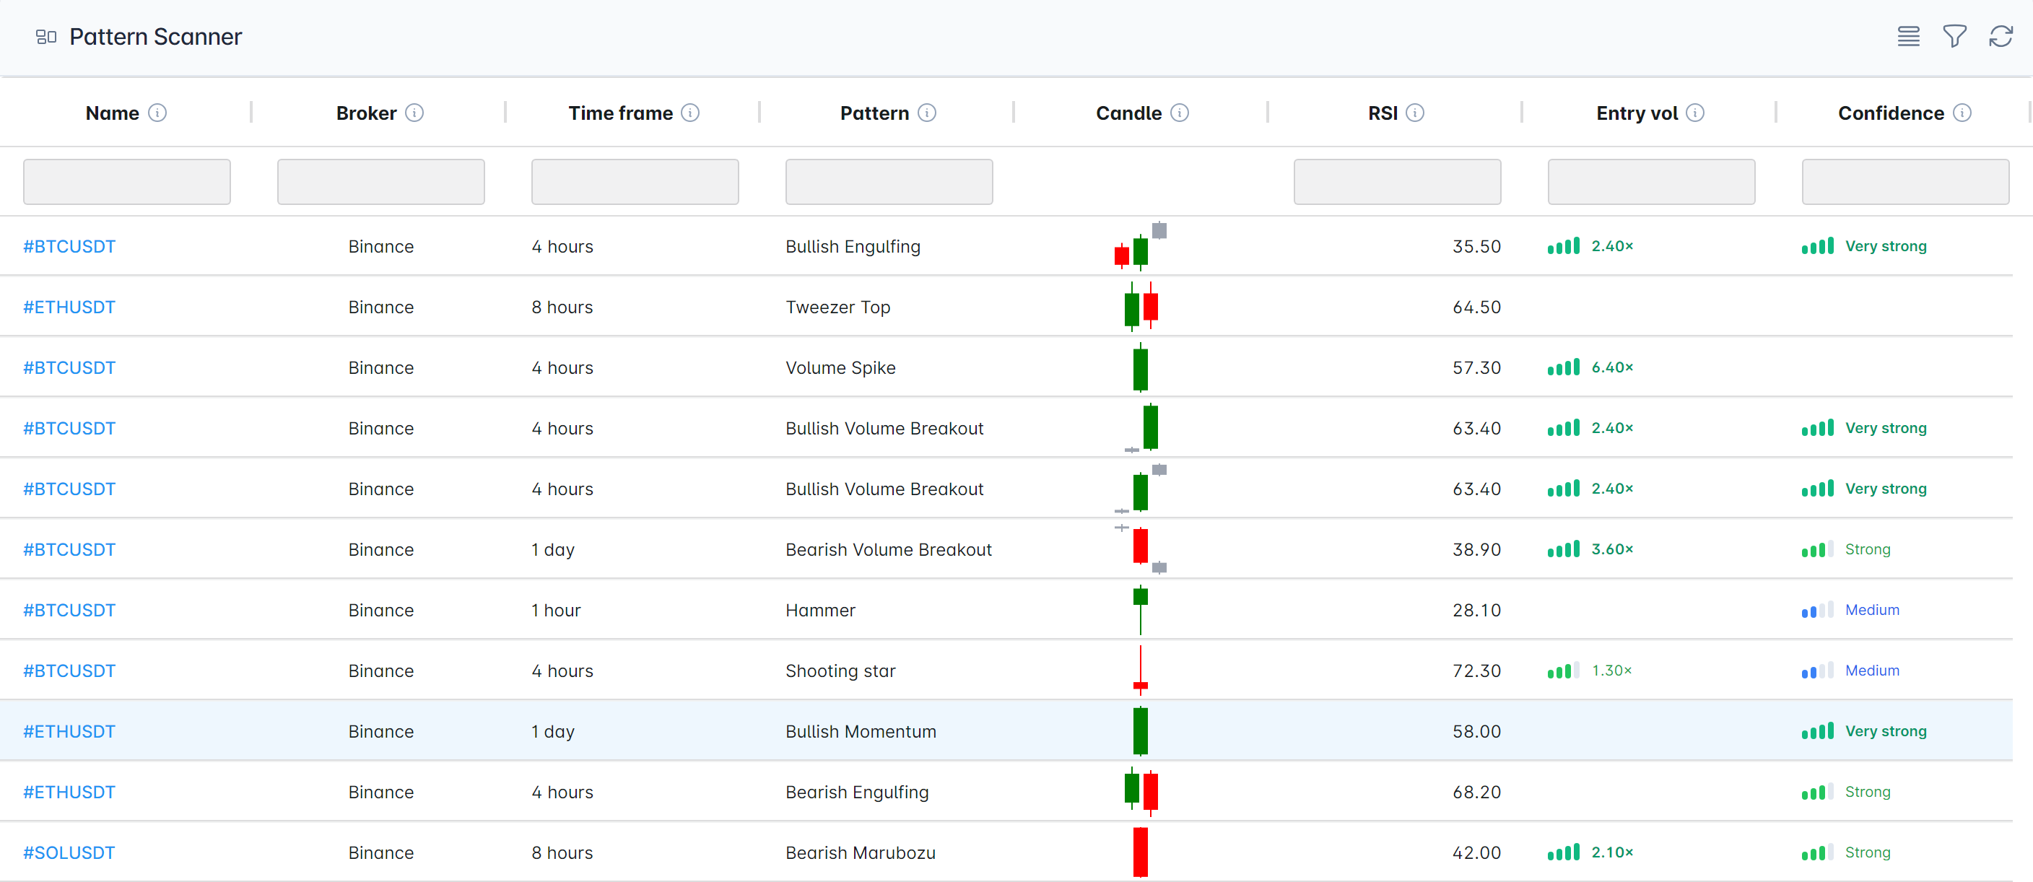Open the Name column info icon
This screenshot has height=882, width=2033.
(158, 113)
